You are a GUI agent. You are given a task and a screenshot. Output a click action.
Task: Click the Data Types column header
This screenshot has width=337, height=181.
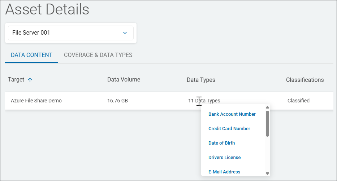click(x=201, y=80)
